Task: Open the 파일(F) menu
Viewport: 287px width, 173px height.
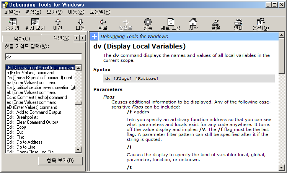Action: [x=12, y=12]
